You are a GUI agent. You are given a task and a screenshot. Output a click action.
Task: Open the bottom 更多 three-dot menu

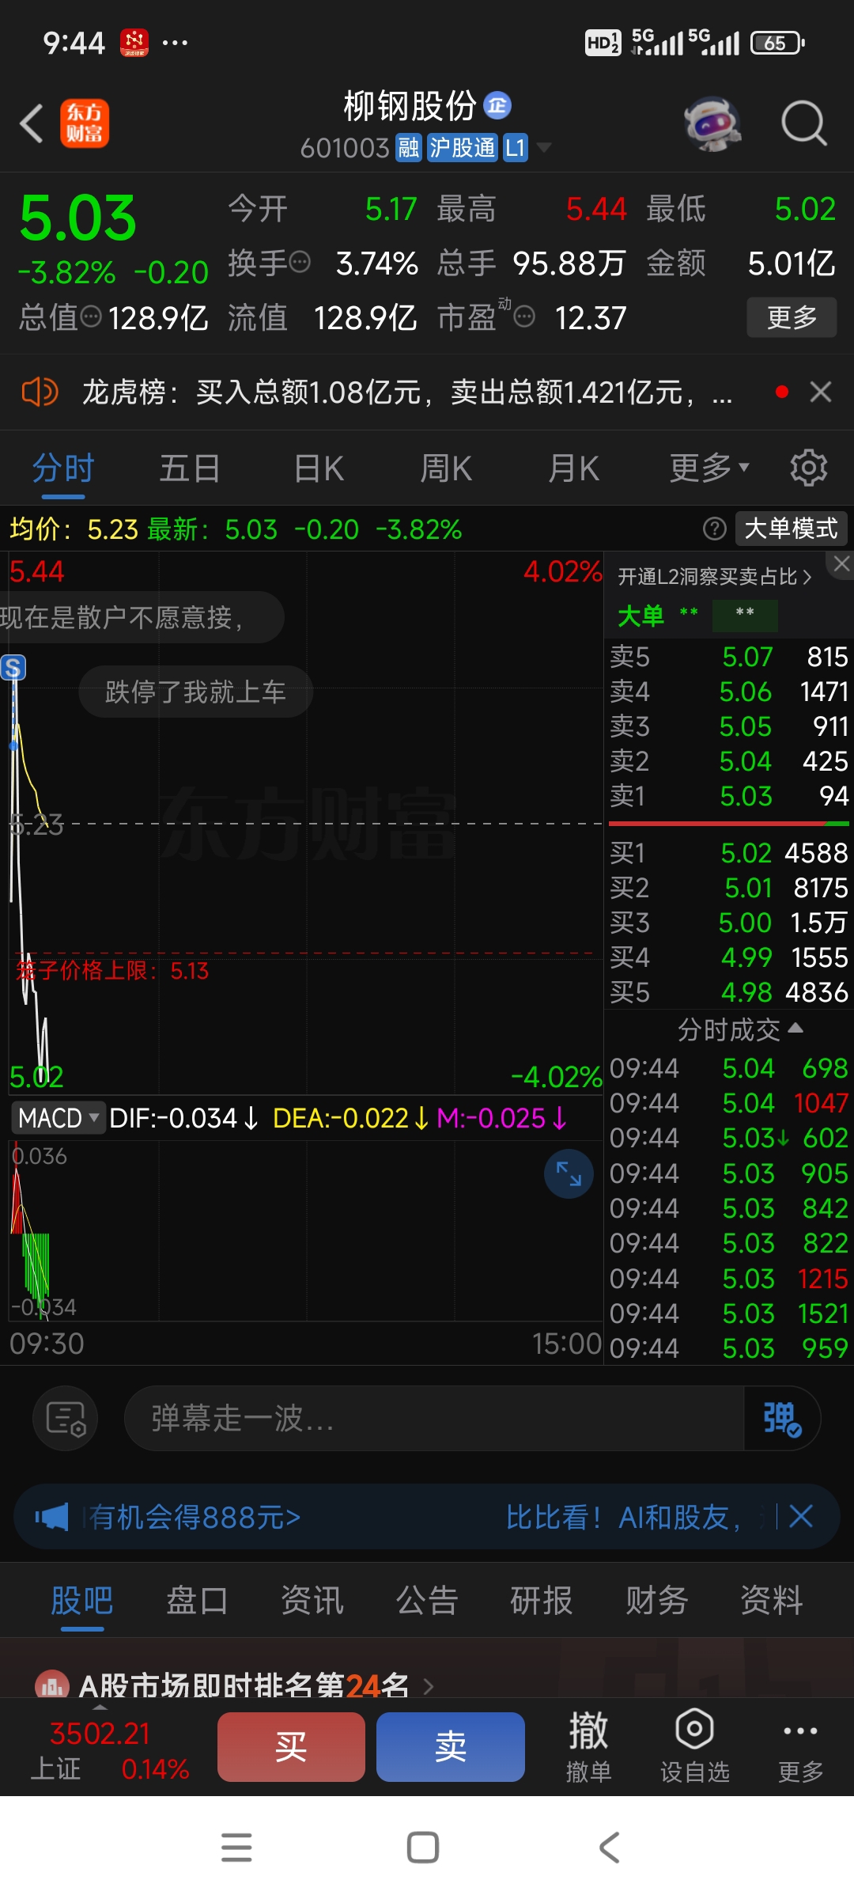coord(800,1747)
